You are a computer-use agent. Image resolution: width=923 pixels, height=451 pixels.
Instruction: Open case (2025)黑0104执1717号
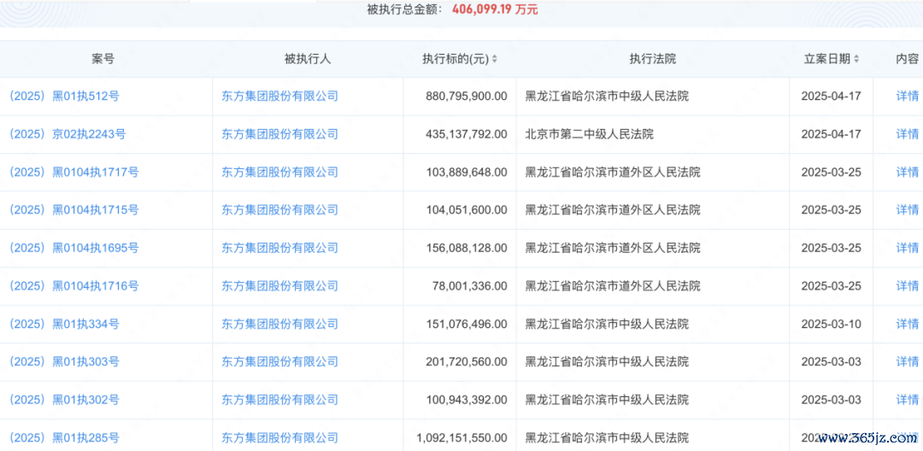click(x=73, y=173)
